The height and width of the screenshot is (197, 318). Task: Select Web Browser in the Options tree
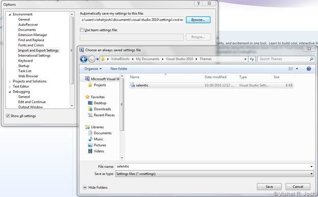[28, 76]
